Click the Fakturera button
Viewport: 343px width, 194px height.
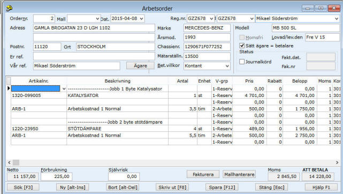[x=203, y=174]
